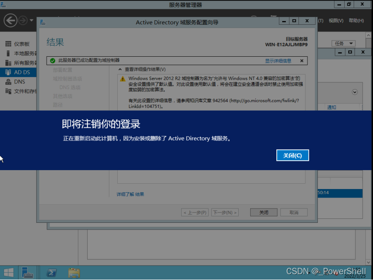Click the DNS role icon
The width and height of the screenshot is (373, 280).
coord(9,82)
